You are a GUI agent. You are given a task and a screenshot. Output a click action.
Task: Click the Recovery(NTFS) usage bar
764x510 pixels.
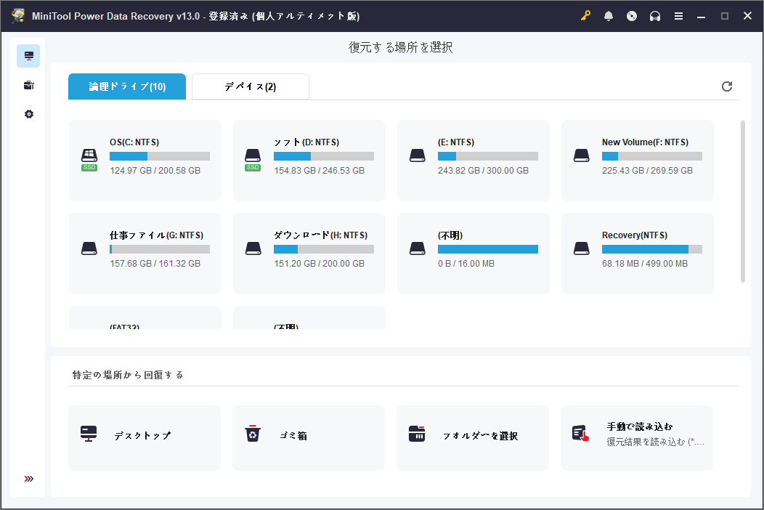(x=652, y=249)
